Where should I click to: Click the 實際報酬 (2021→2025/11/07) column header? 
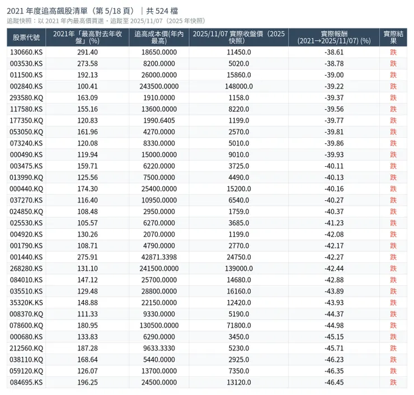334,37
